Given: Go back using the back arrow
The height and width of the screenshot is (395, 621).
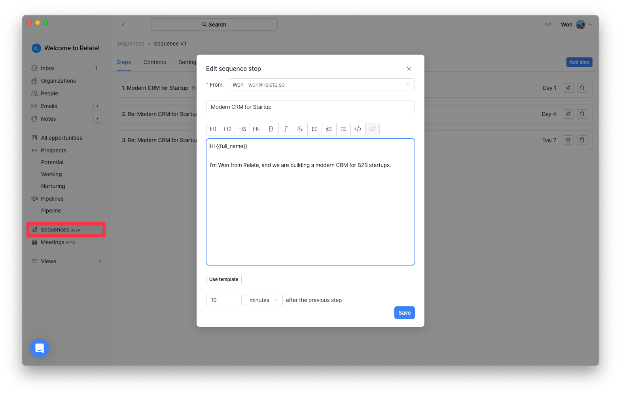Looking at the screenshot, I should (x=123, y=25).
